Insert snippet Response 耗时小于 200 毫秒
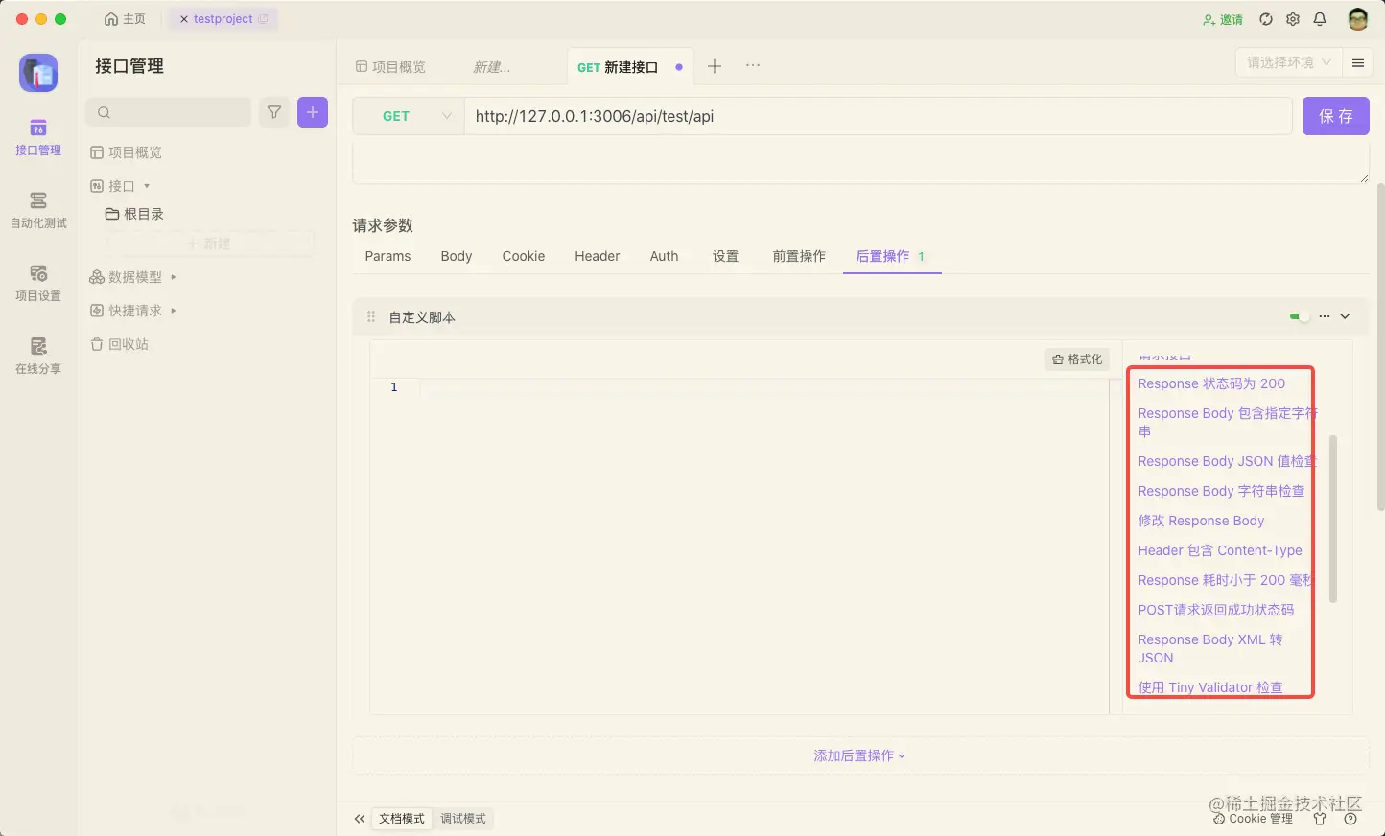This screenshot has height=836, width=1385. 1225,580
